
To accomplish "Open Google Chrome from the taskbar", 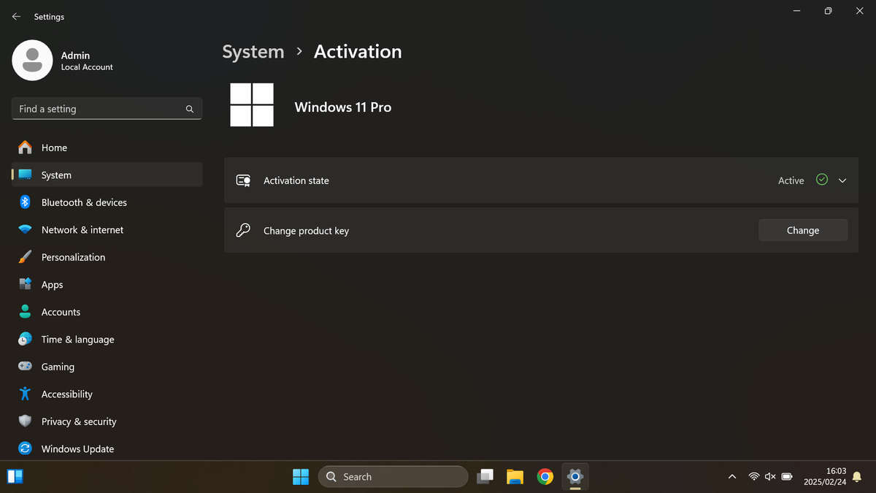I will click(x=545, y=477).
